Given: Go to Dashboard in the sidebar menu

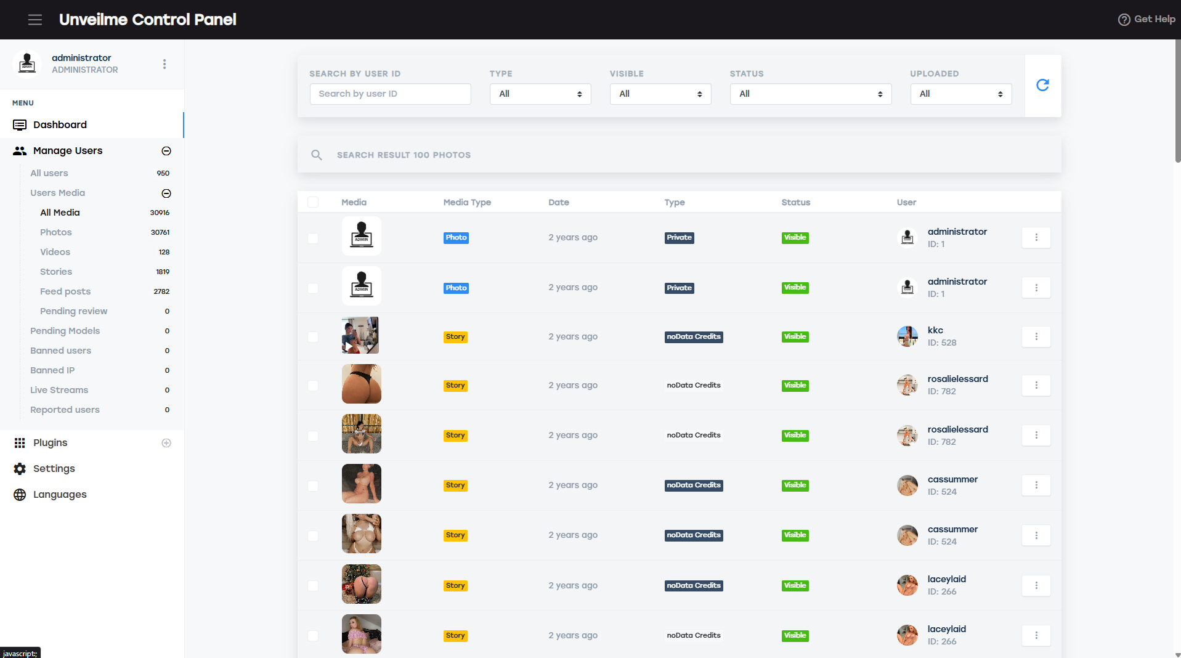Looking at the screenshot, I should point(60,125).
